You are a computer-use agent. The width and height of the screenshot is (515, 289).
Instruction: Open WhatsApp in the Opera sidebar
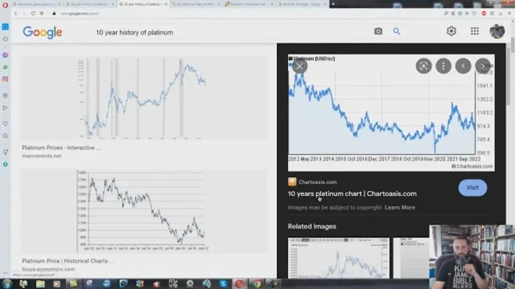5,67
